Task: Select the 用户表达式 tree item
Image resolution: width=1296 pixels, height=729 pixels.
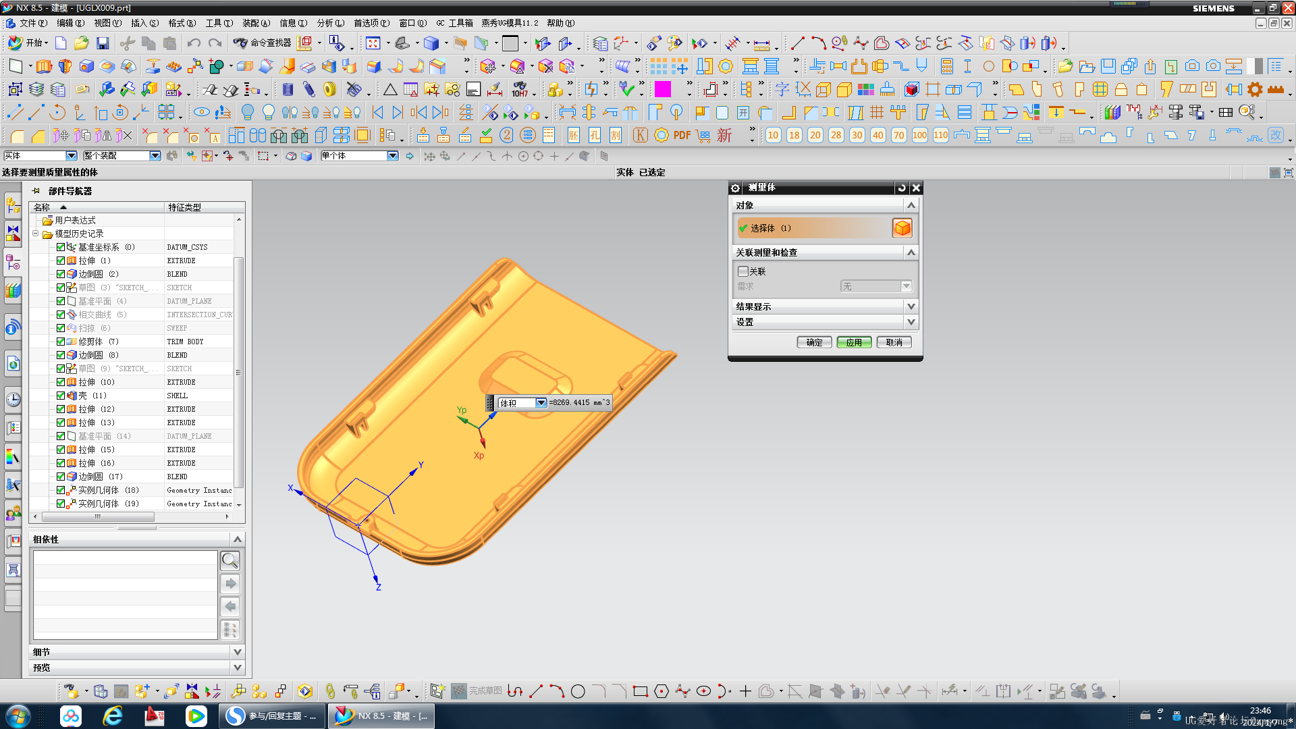Action: point(75,220)
